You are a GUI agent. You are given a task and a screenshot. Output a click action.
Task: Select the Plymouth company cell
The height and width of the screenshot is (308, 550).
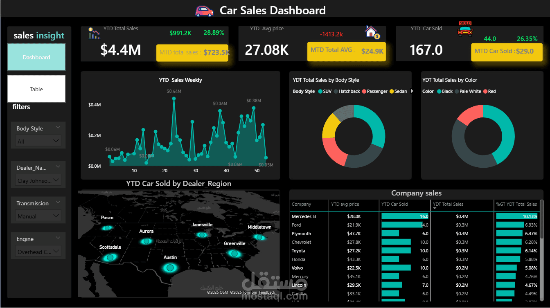[301, 234]
